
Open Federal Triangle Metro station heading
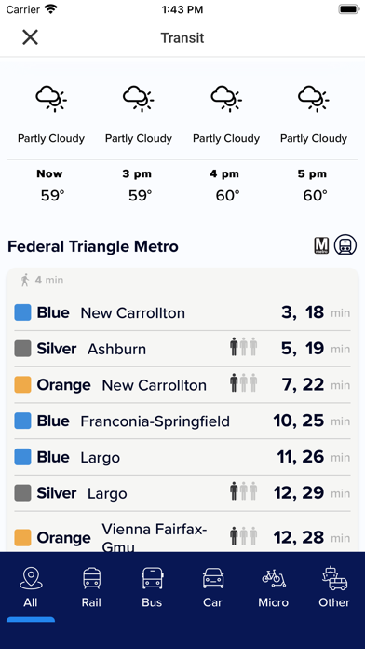(93, 247)
